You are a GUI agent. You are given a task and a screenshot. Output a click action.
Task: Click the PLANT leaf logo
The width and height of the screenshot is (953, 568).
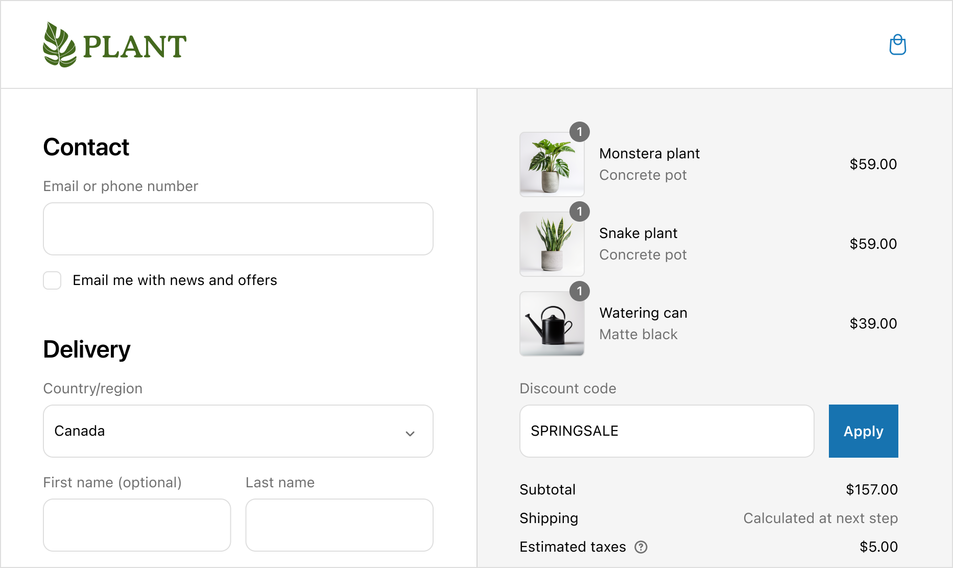pyautogui.click(x=60, y=45)
